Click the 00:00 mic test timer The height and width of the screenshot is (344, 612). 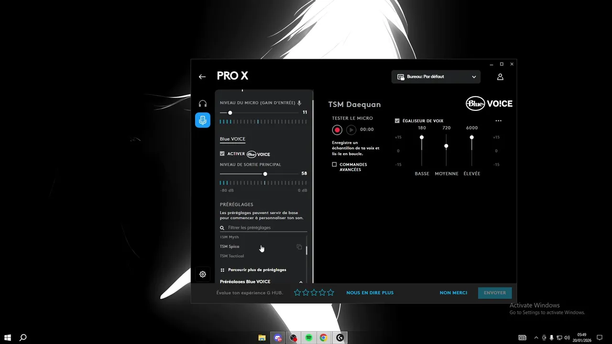pos(367,129)
